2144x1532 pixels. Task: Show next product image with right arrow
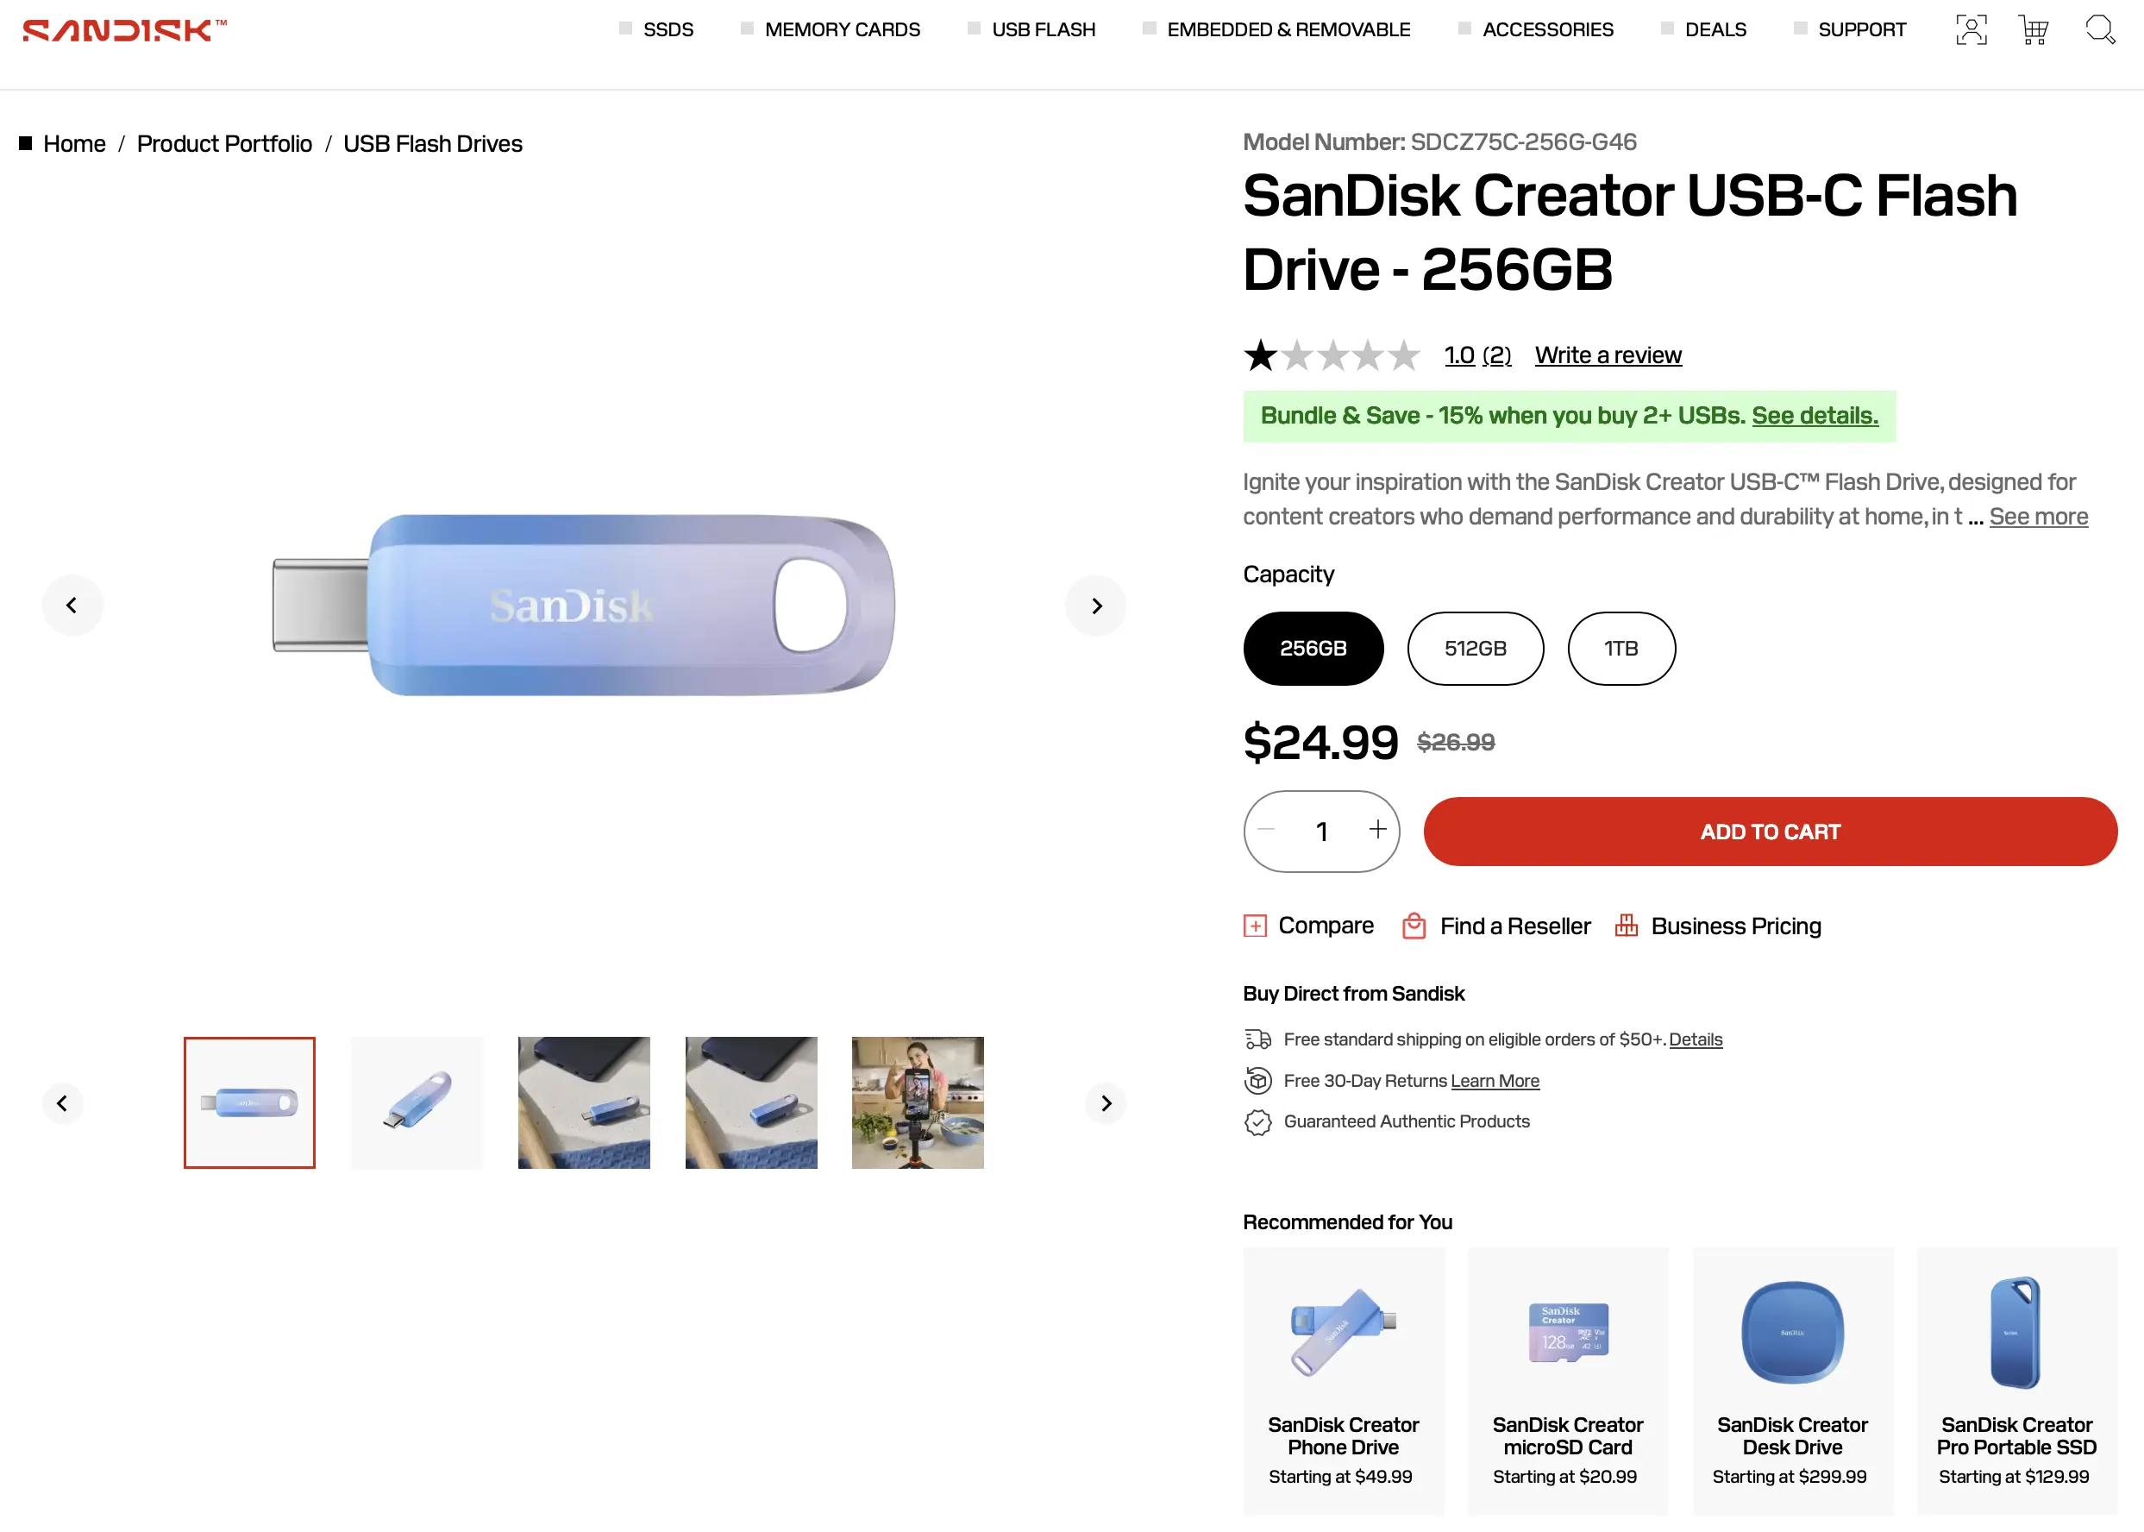(x=1096, y=606)
